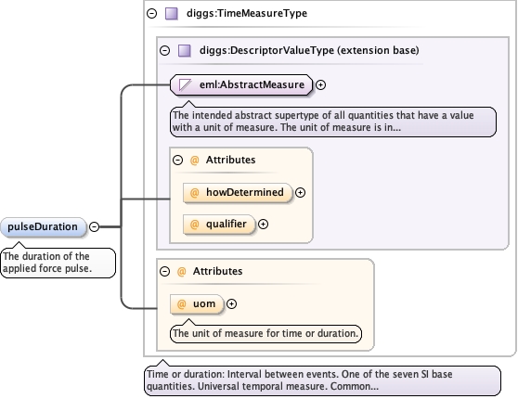Click the 'intended abstract supertype' annotation
Image resolution: width=518 pixels, height=399 pixels.
333,122
